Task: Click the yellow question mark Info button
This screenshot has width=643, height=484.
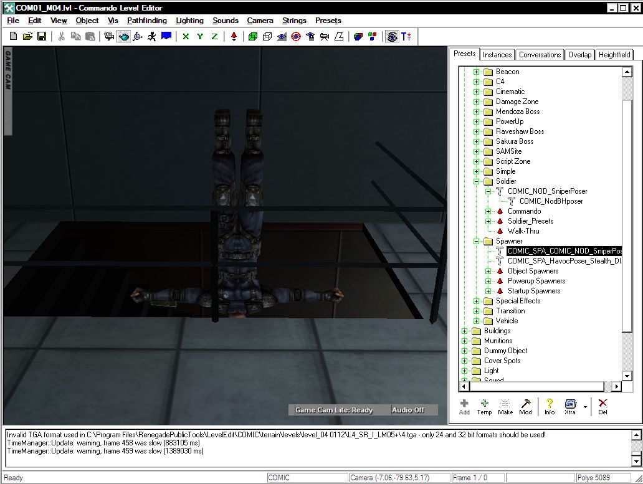Action: (x=549, y=406)
